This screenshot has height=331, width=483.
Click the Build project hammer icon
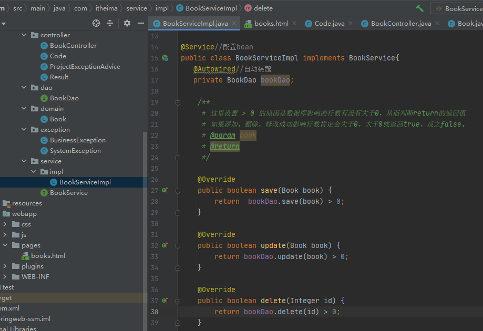tap(419, 8)
